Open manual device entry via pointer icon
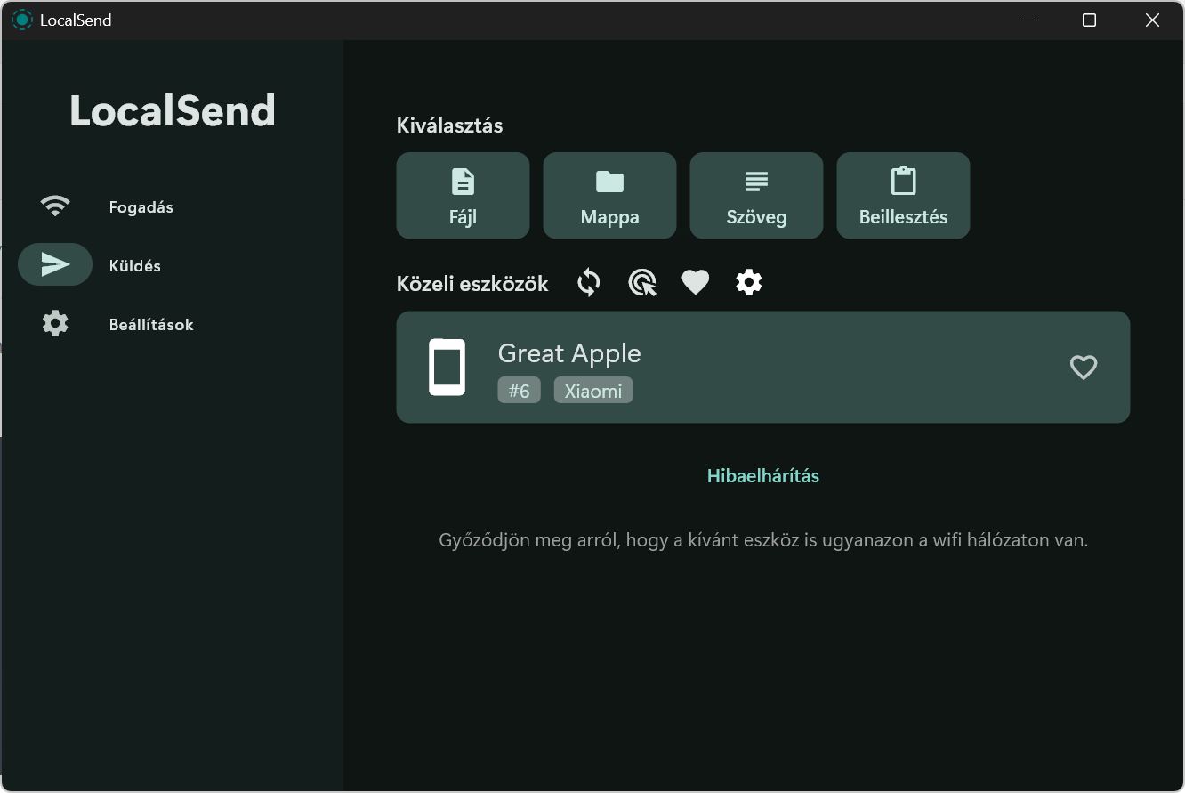This screenshot has height=793, width=1185. 641,282
